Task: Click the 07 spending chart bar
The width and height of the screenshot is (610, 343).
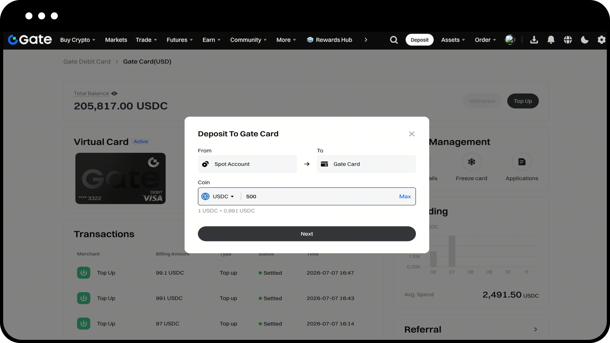Action: click(x=452, y=251)
